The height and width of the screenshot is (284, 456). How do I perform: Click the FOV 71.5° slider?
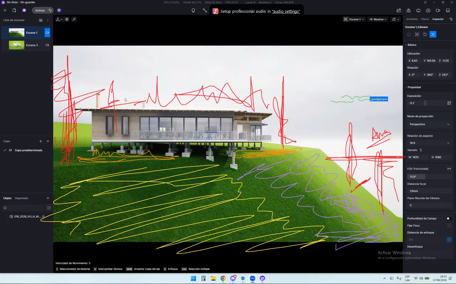[x=429, y=176]
